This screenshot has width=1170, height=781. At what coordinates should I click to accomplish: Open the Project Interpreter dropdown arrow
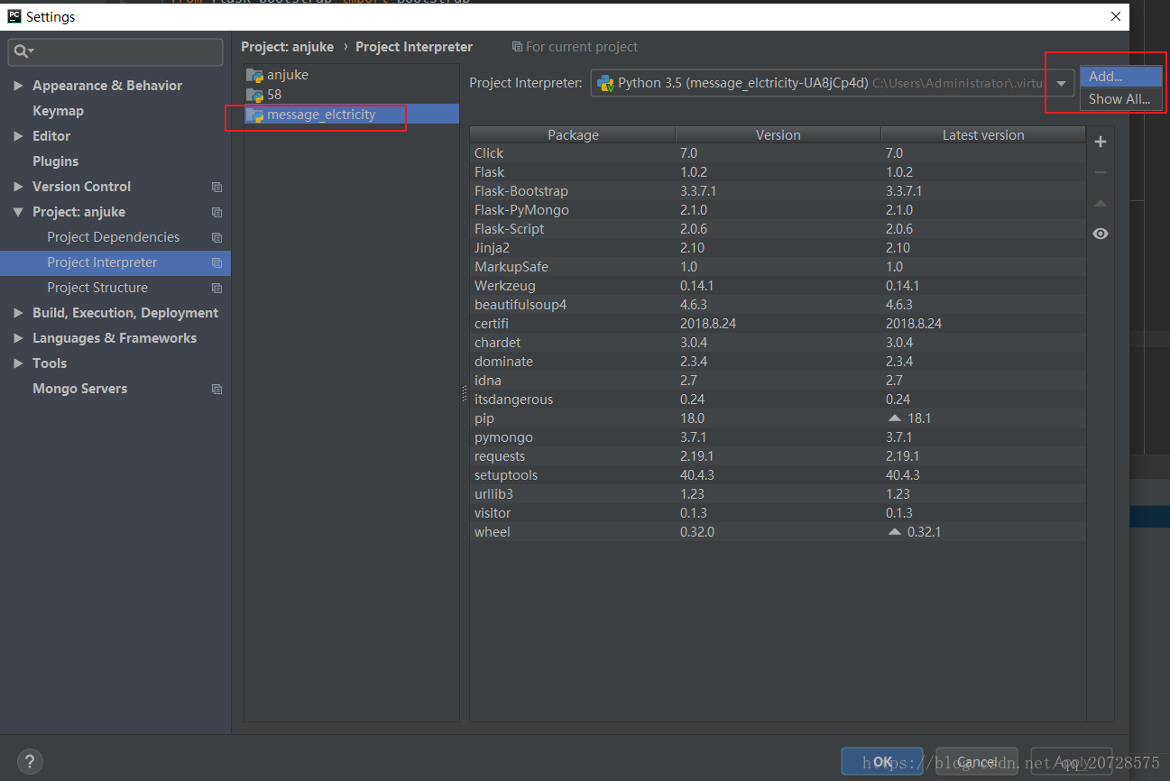click(1060, 82)
